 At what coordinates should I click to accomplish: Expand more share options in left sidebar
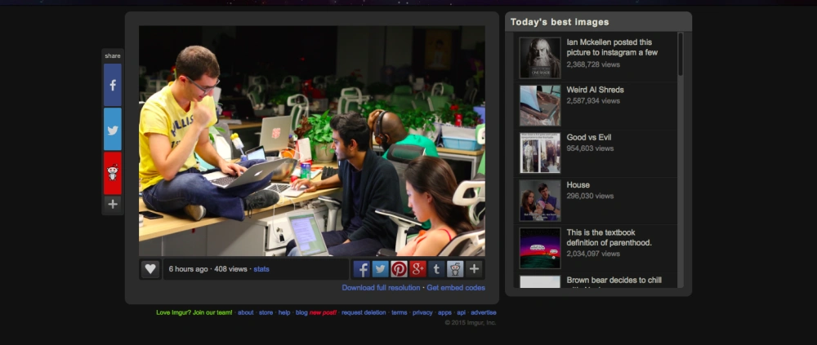pyautogui.click(x=113, y=204)
